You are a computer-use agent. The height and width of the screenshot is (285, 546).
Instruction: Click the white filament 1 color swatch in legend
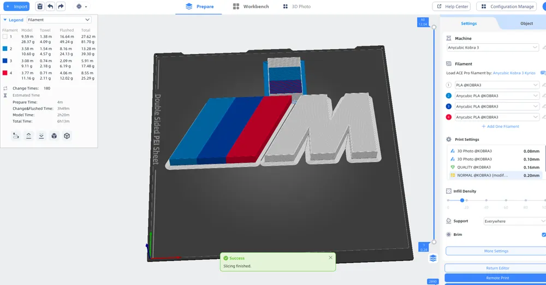coord(5,37)
